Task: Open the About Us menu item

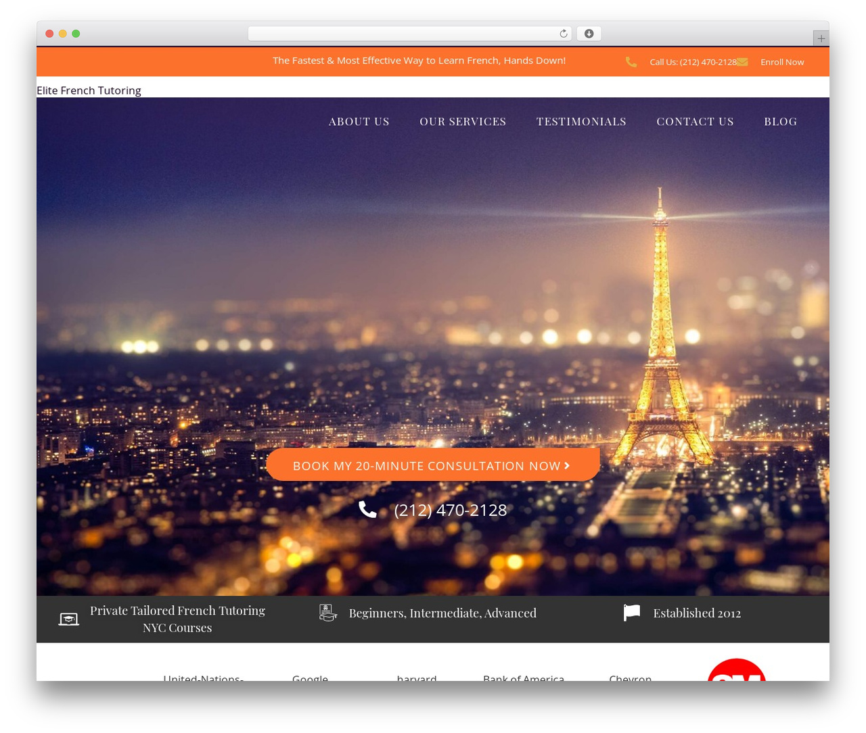Action: click(x=359, y=121)
